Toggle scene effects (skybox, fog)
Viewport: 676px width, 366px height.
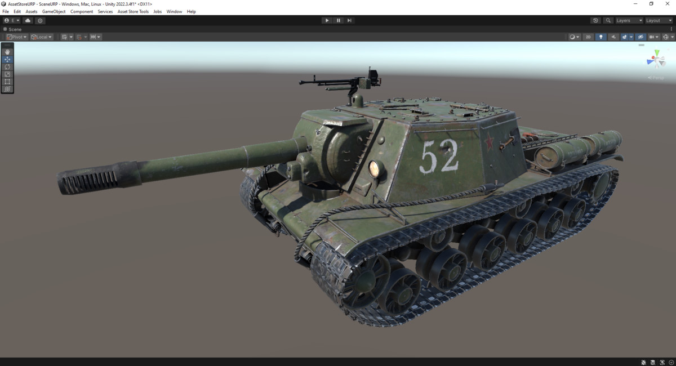[x=624, y=37]
